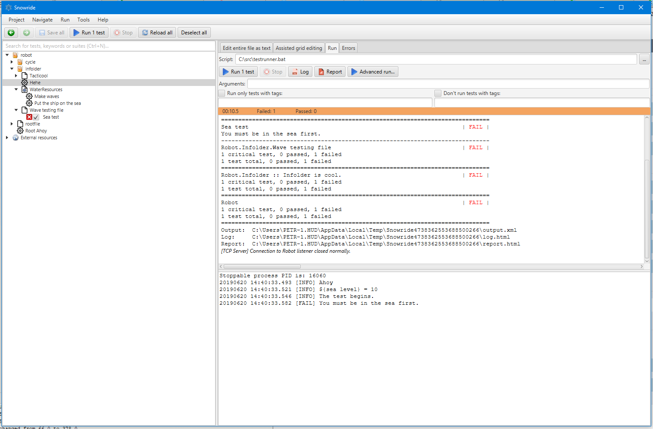Select Tacticool in the tree

(x=39, y=76)
